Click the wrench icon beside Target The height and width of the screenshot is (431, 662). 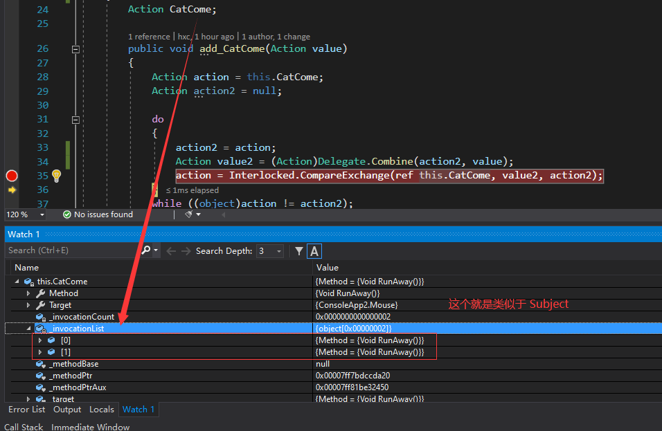pyautogui.click(x=40, y=305)
